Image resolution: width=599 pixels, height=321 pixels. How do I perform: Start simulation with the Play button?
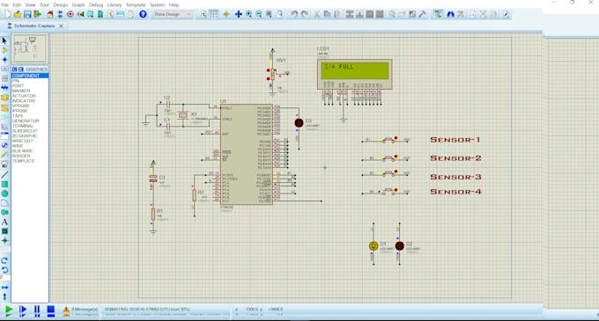(x=9, y=310)
